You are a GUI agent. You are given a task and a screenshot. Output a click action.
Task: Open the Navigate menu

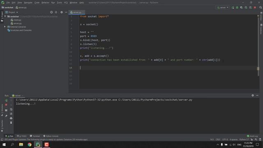28,2
